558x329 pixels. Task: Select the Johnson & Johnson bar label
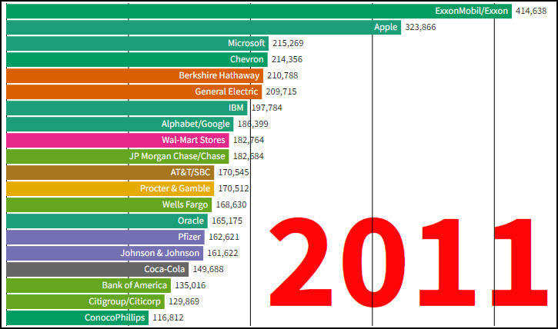tap(160, 253)
